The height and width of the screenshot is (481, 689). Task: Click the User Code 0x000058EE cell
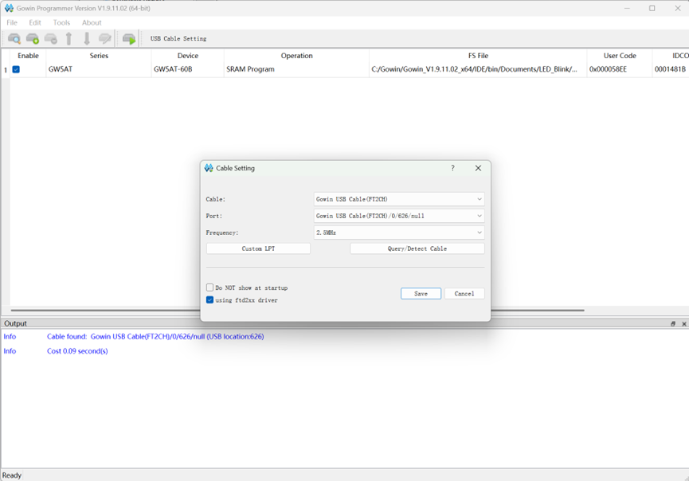click(620, 69)
